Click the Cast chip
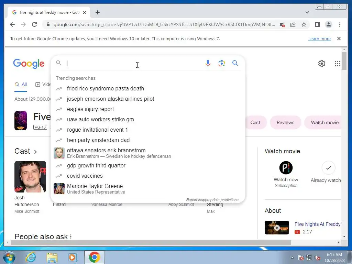The height and width of the screenshot is (264, 352). pos(255,122)
